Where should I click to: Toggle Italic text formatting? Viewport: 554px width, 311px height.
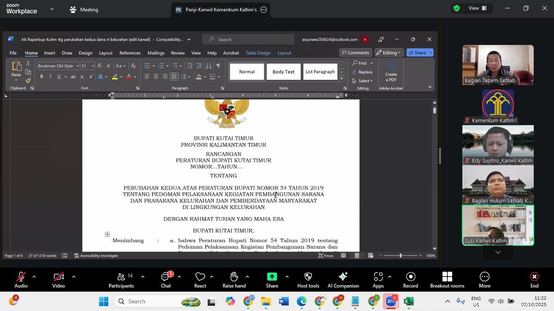click(50, 77)
